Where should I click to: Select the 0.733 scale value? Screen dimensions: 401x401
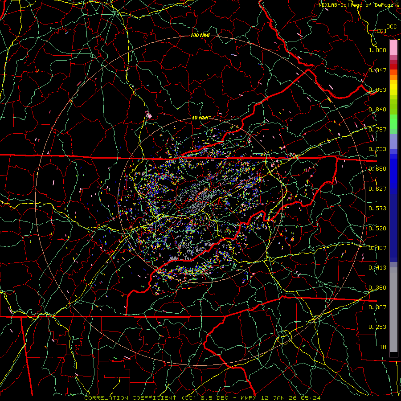[377, 149]
